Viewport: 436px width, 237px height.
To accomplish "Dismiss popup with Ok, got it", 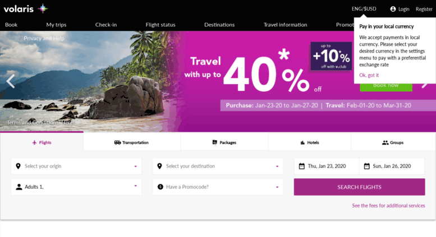I will (369, 75).
